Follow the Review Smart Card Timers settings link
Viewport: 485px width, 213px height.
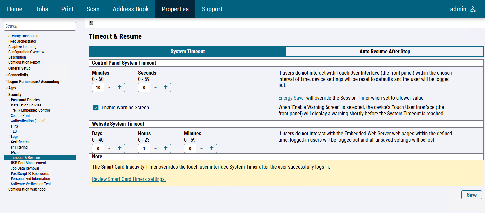pyautogui.click(x=129, y=179)
